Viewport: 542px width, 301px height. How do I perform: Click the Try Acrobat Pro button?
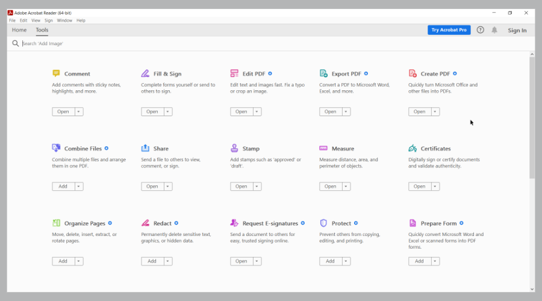coord(449,30)
